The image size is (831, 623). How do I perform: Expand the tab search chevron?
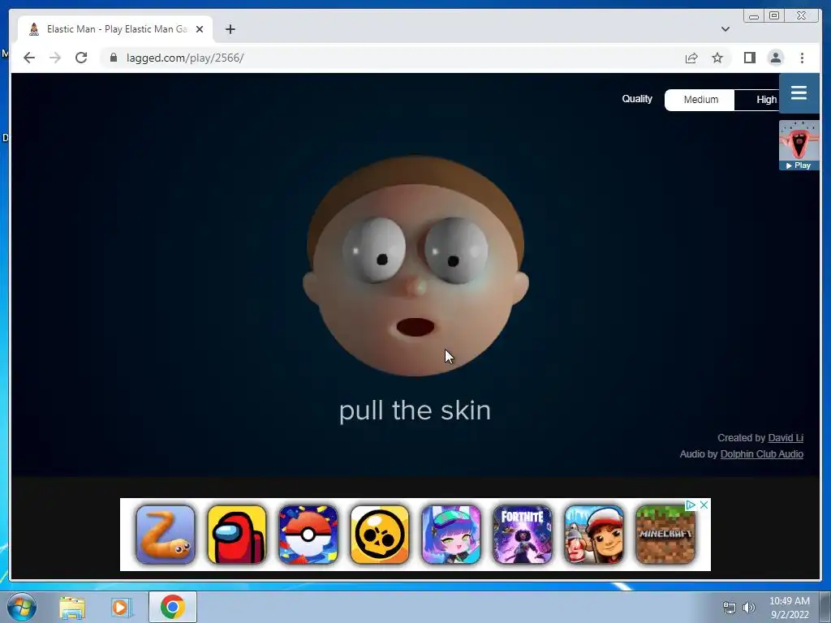pyautogui.click(x=725, y=29)
